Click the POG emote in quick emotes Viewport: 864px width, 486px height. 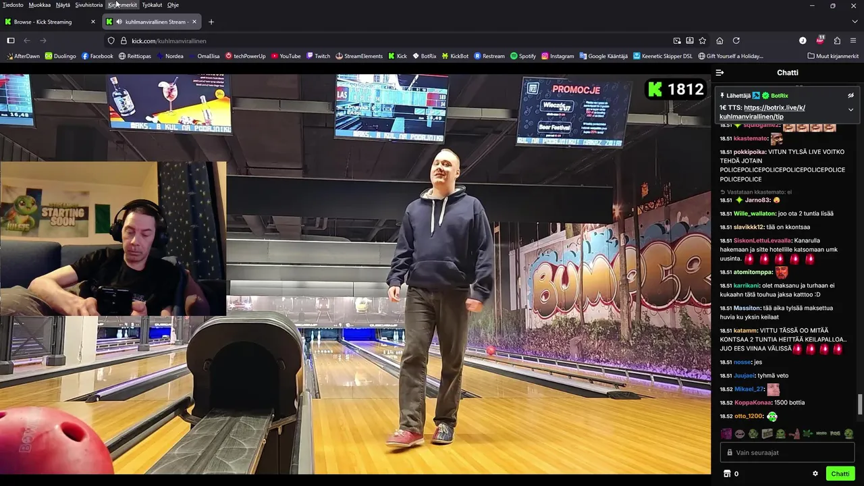835,433
